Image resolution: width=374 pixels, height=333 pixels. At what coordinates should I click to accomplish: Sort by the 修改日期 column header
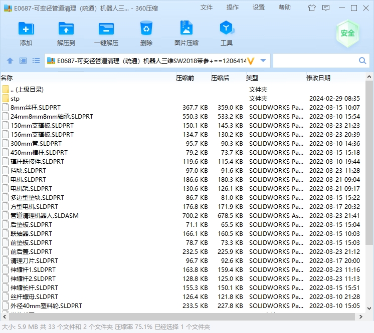[x=318, y=78]
